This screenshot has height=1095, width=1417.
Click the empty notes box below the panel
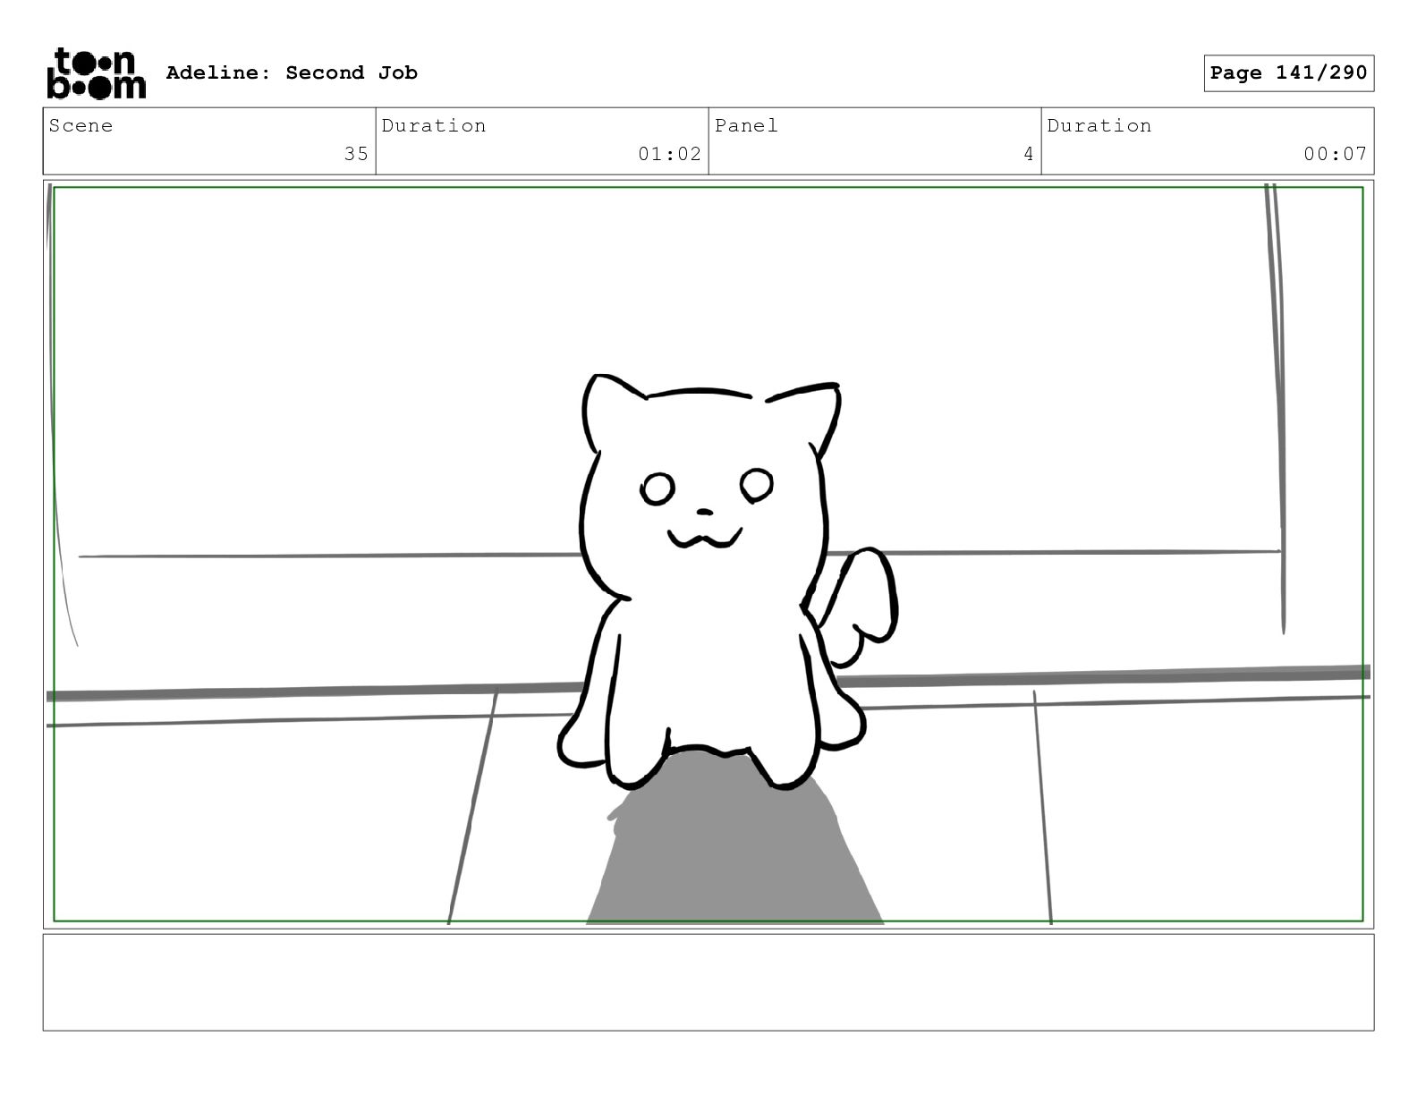pos(708,982)
